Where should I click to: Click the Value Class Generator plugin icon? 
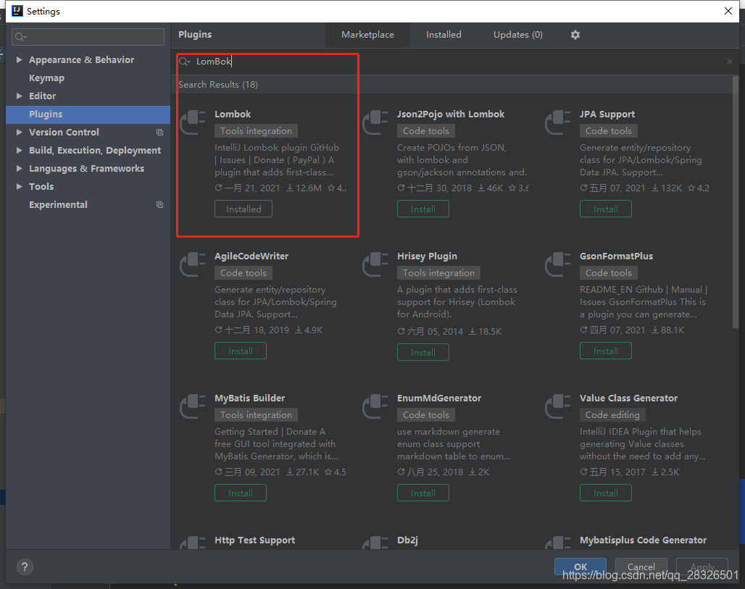[x=558, y=406]
